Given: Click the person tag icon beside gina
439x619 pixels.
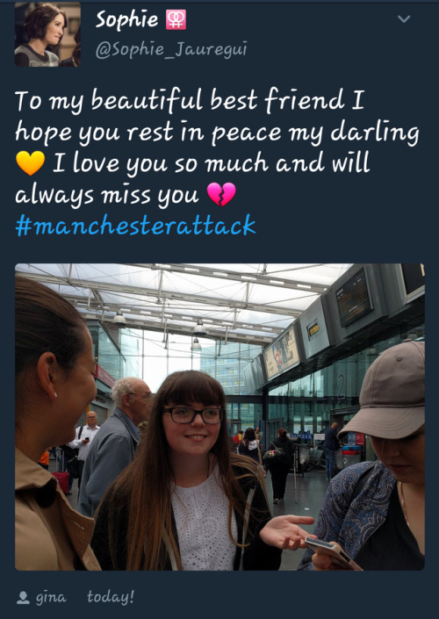Looking at the screenshot, I should [x=24, y=598].
